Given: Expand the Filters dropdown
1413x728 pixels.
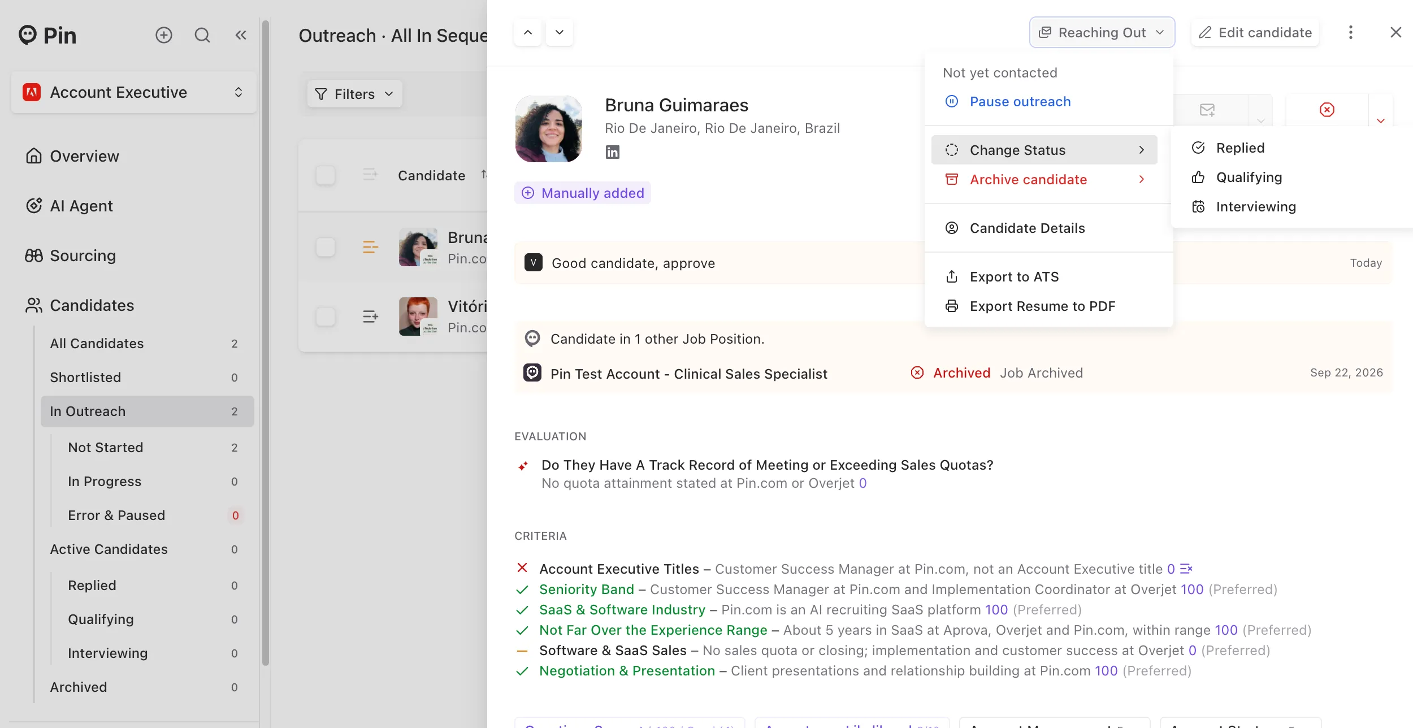Looking at the screenshot, I should tap(354, 94).
